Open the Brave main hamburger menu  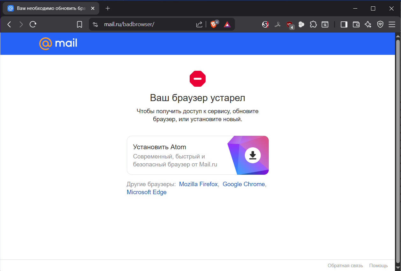pyautogui.click(x=392, y=25)
